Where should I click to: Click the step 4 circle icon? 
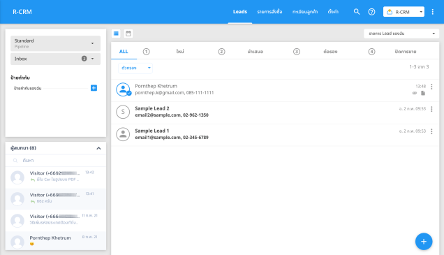[371, 52]
